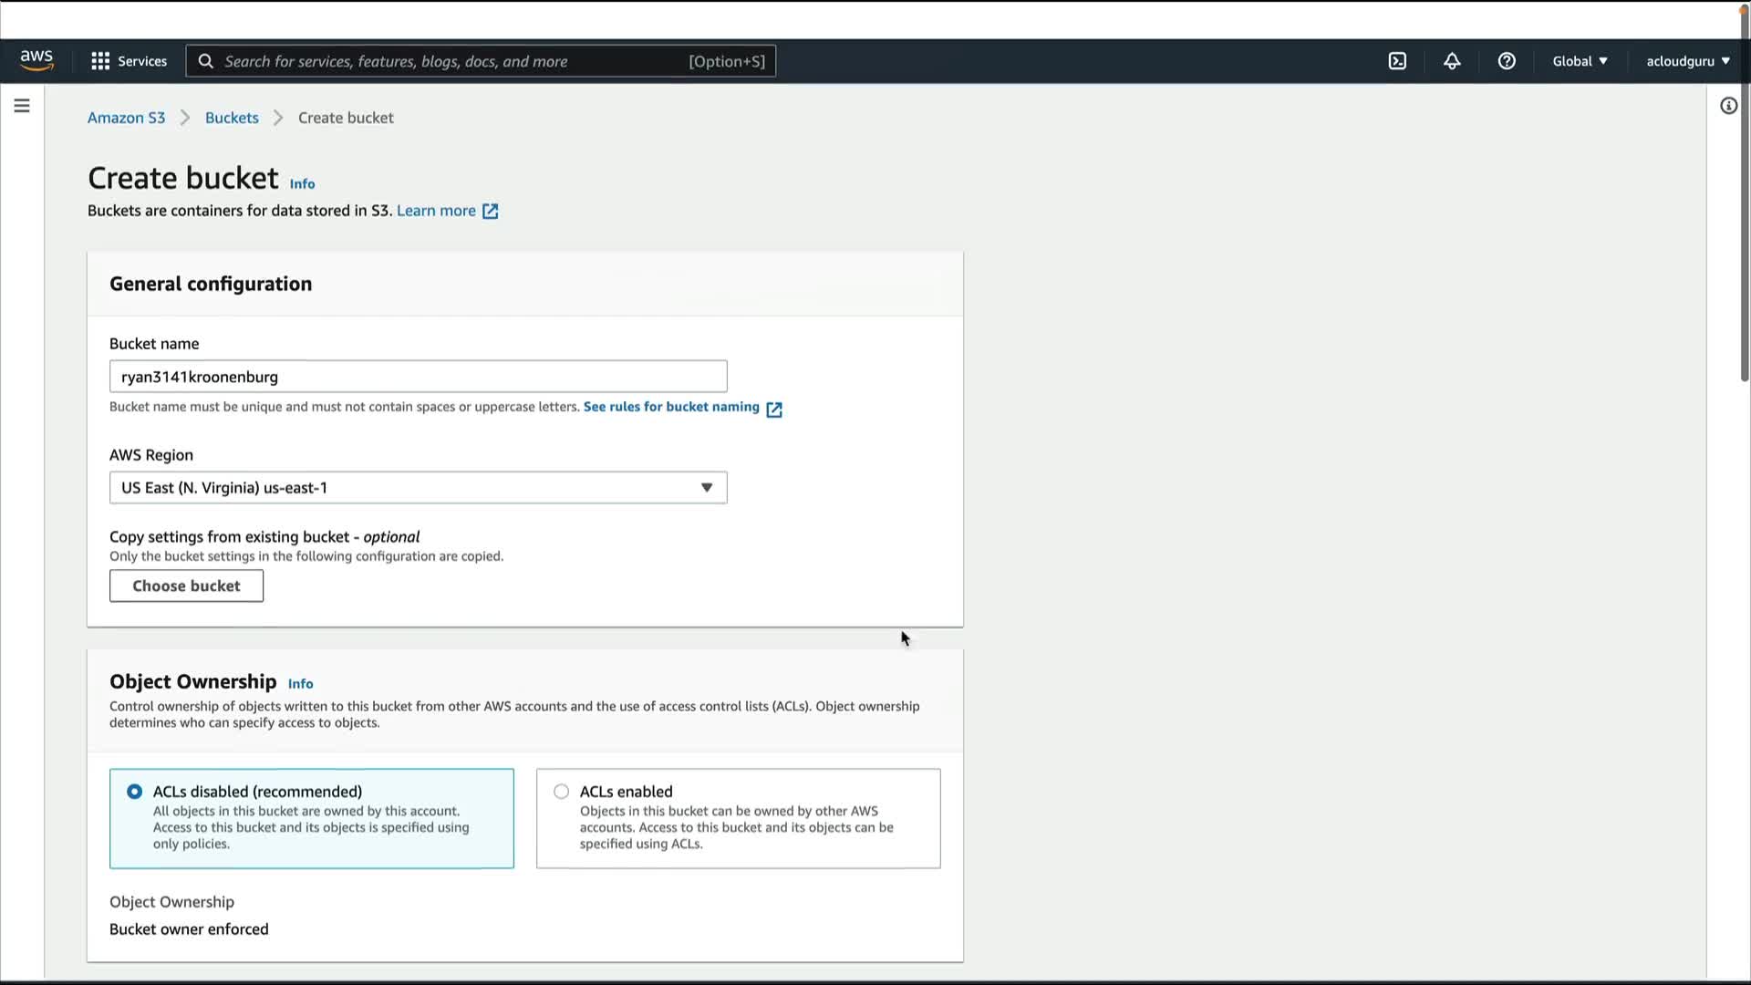1751x985 pixels.
Task: Expand the left hamburger navigation menu
Action: point(22,106)
